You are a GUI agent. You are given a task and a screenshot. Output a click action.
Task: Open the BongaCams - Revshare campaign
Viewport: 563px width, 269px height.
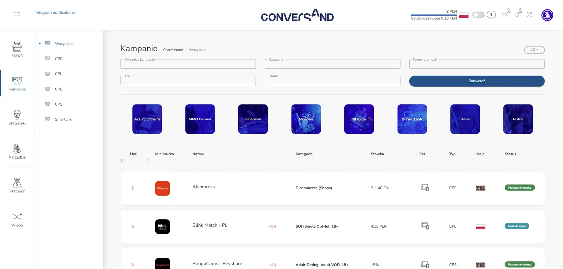tap(217, 264)
